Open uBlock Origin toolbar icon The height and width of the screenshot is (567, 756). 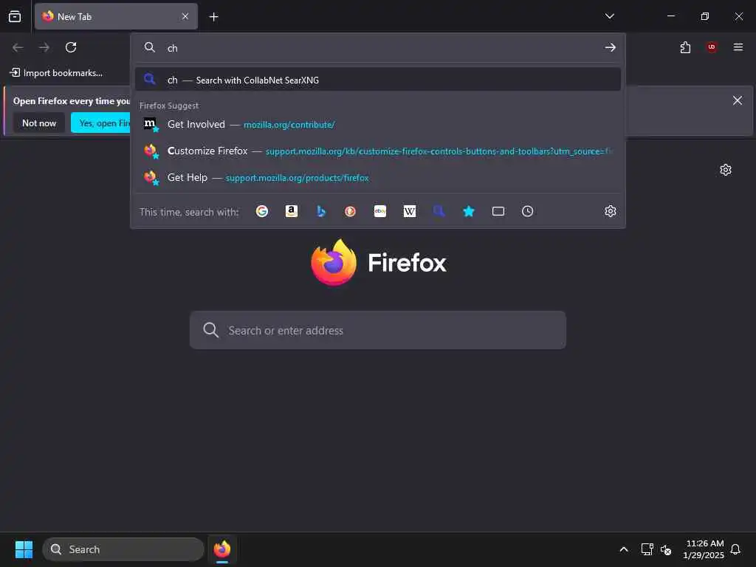coord(712,47)
